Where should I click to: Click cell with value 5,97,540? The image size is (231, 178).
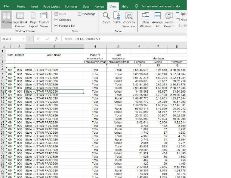point(158,70)
